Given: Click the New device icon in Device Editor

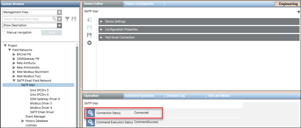Looking at the screenshot, I should (x=89, y=20).
